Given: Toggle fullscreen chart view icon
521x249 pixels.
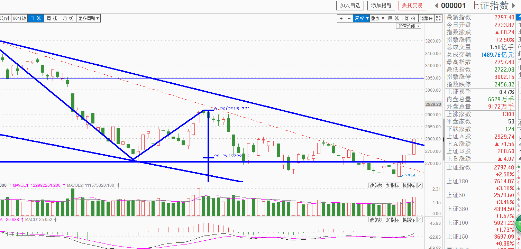Looking at the screenshot, I should [438, 18].
